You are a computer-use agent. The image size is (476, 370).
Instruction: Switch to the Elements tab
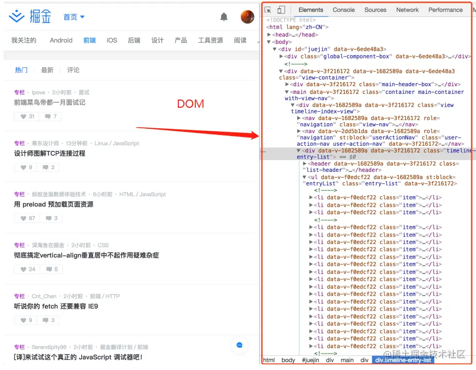pyautogui.click(x=310, y=10)
